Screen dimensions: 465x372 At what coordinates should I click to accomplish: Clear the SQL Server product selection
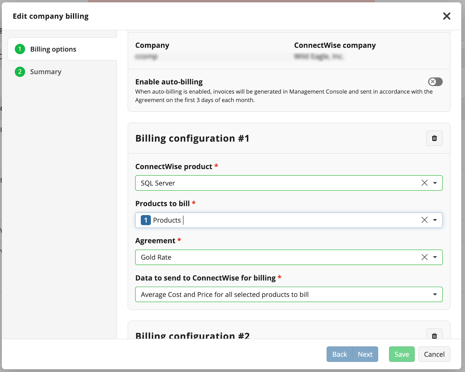424,183
